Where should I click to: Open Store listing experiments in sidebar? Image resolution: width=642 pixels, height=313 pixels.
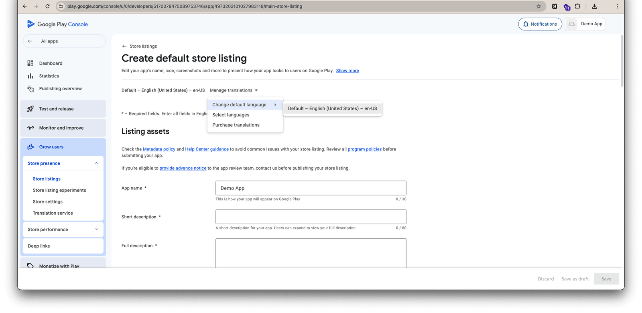point(59,190)
